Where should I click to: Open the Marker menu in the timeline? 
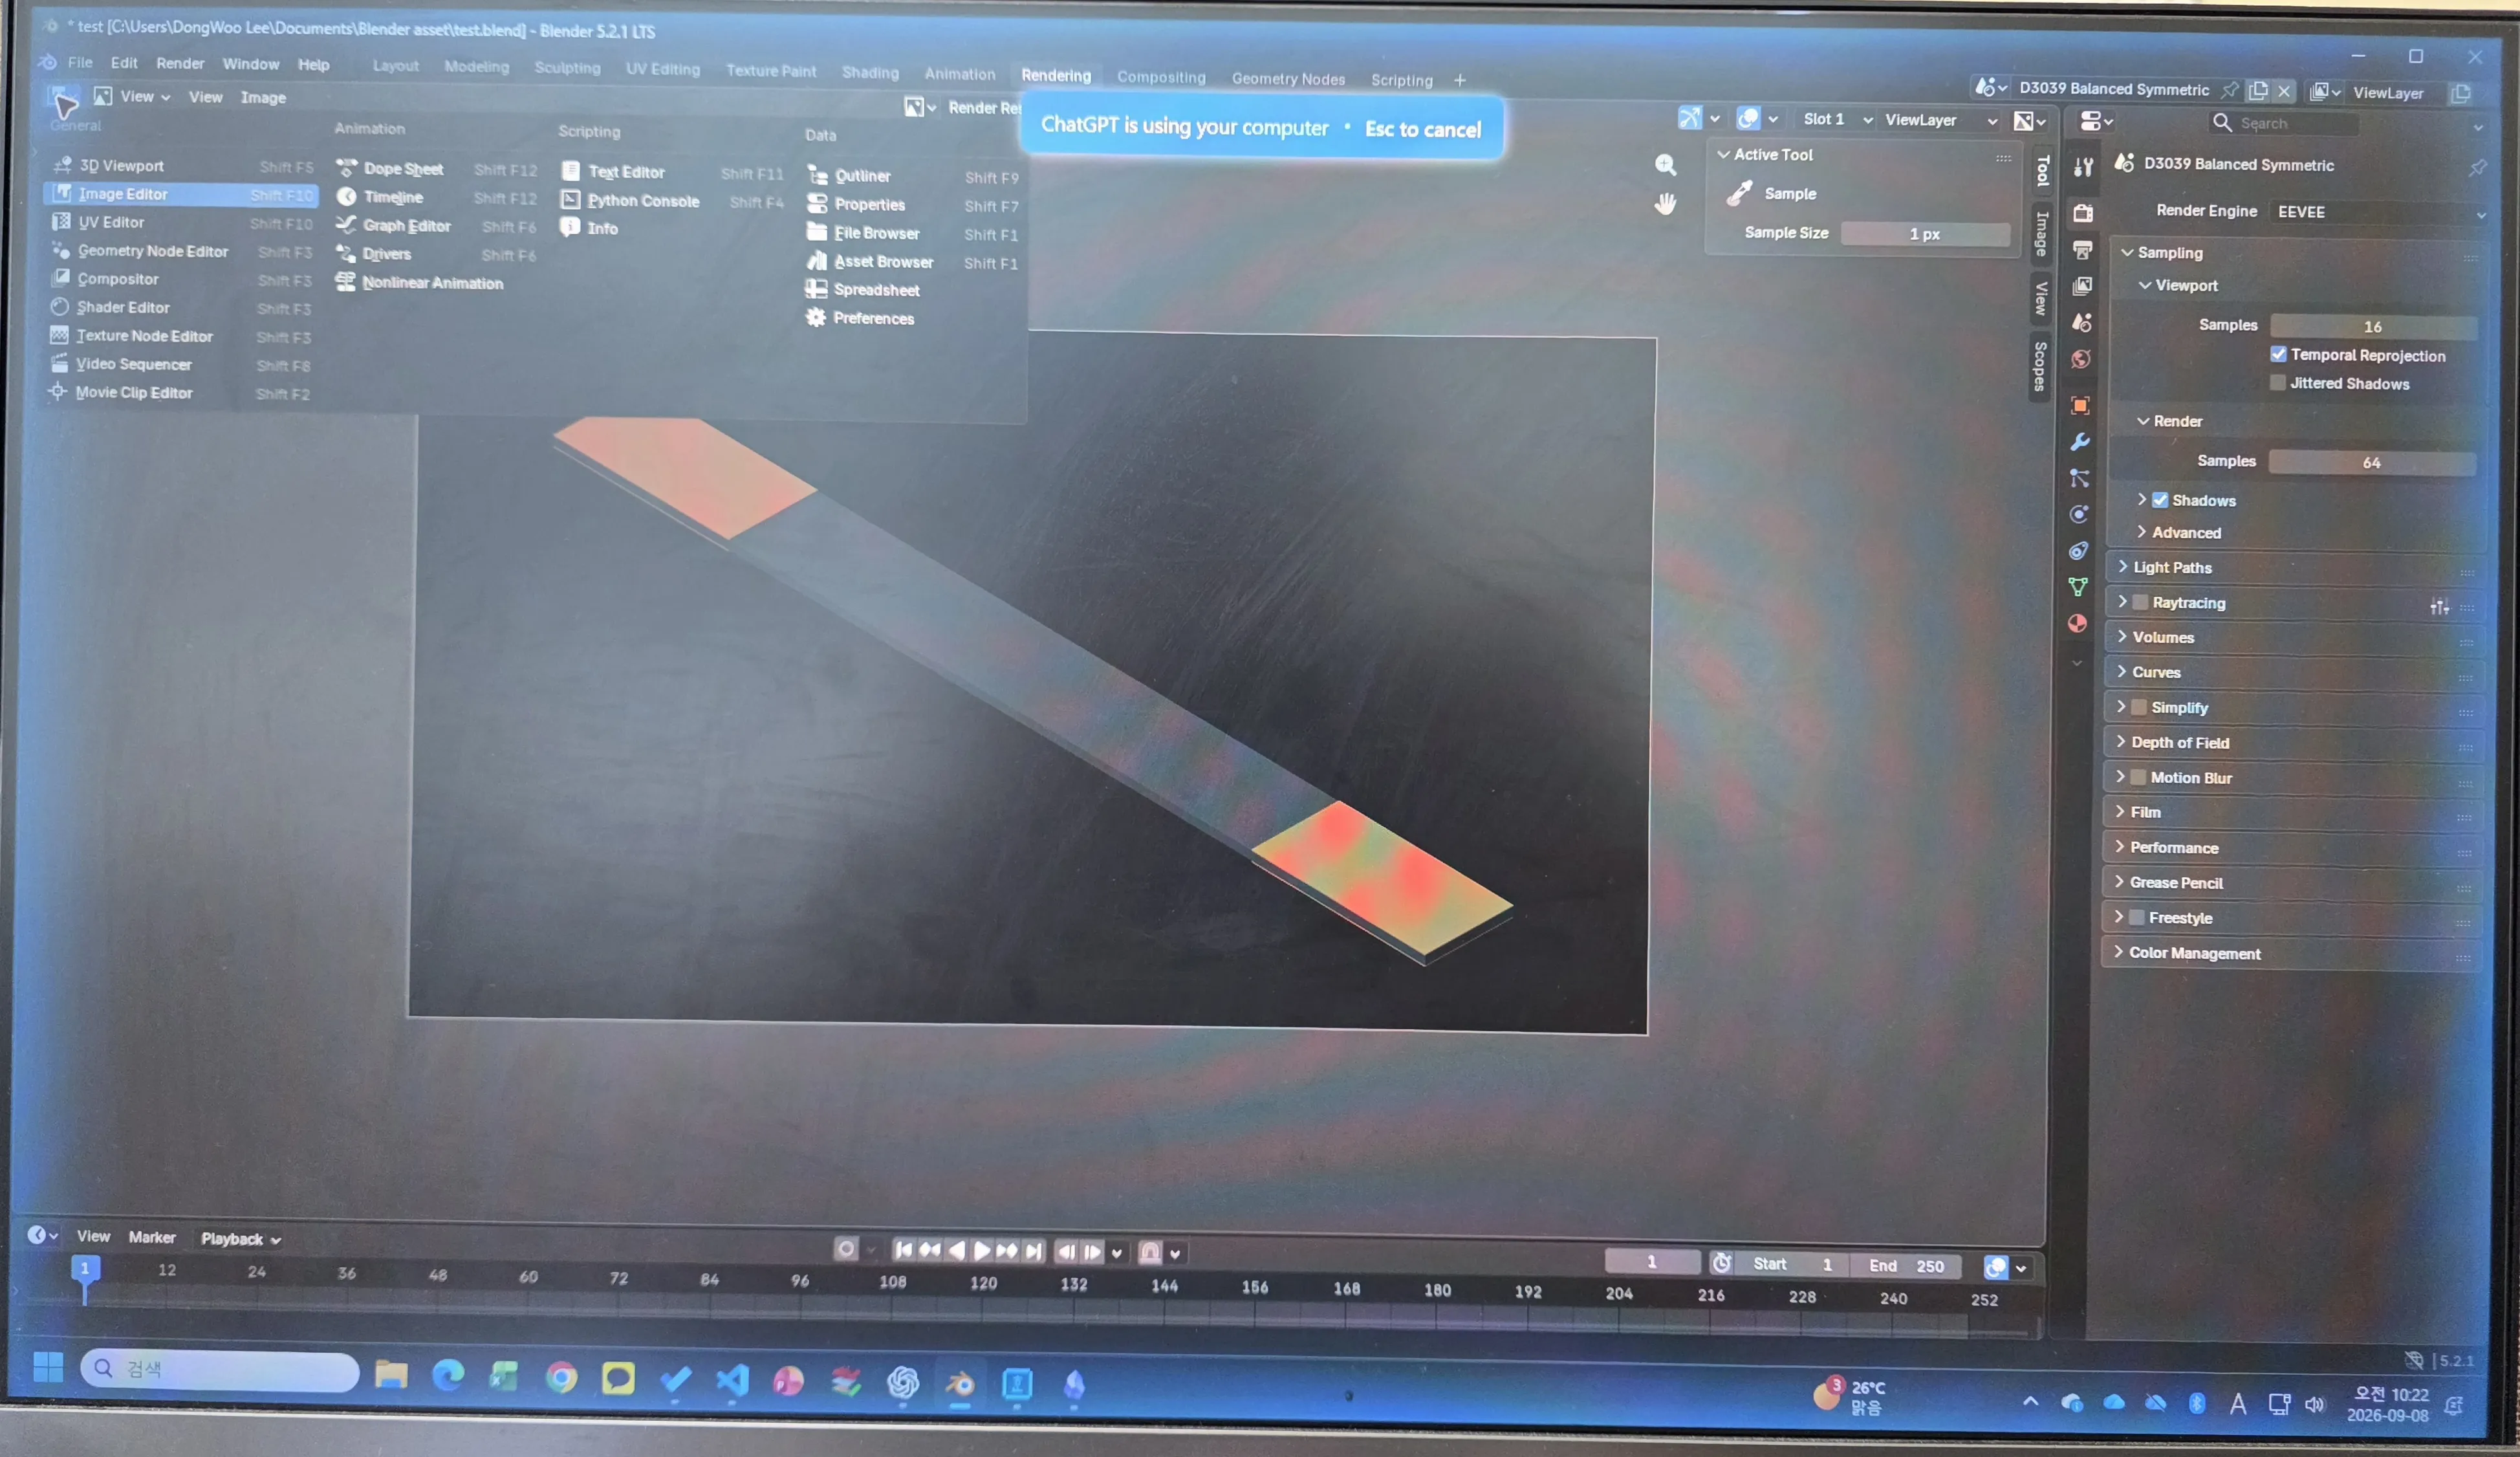(x=152, y=1237)
